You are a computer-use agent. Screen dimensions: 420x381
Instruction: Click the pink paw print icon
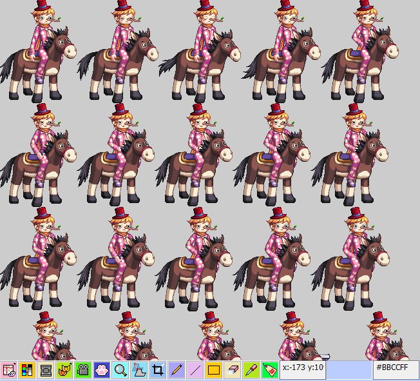click(x=102, y=370)
